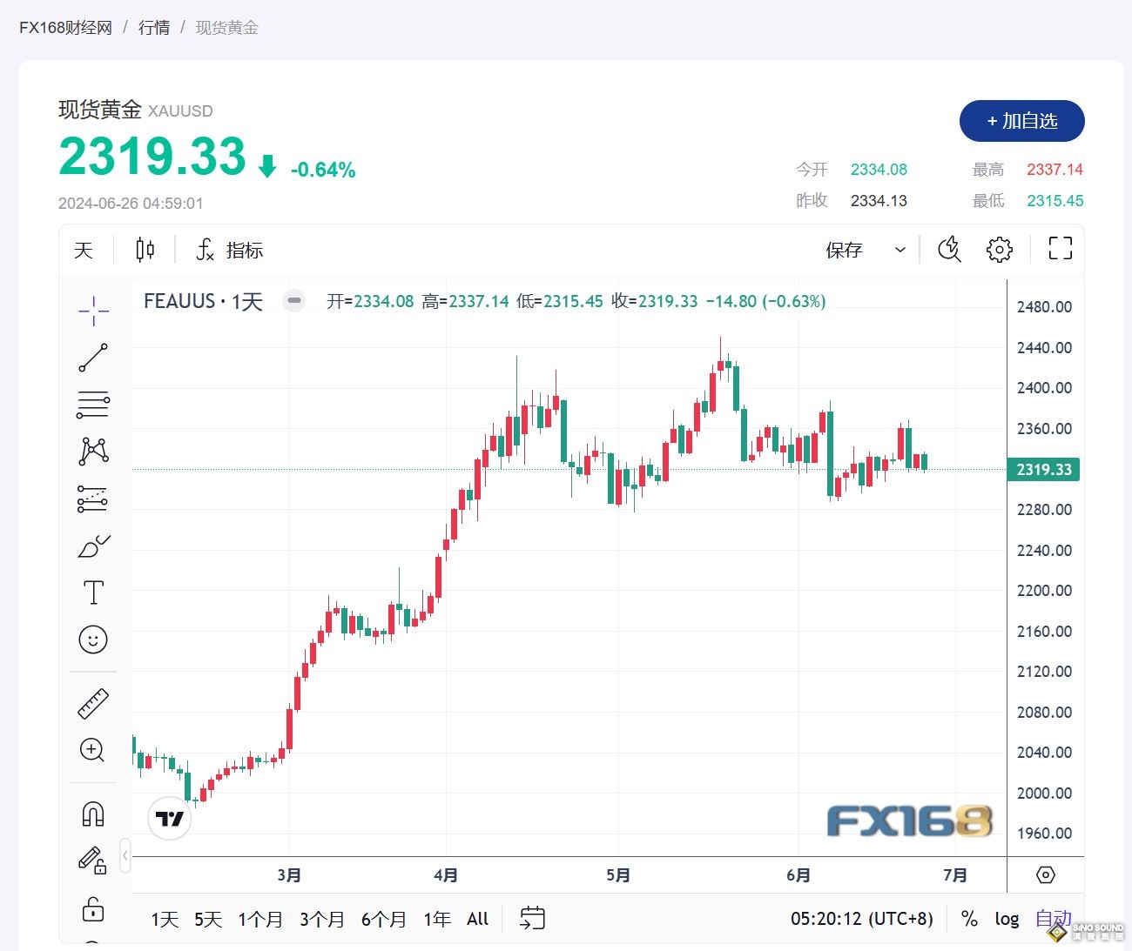Select the brush drawing tool
Image resolution: width=1132 pixels, height=951 pixels.
(x=93, y=546)
